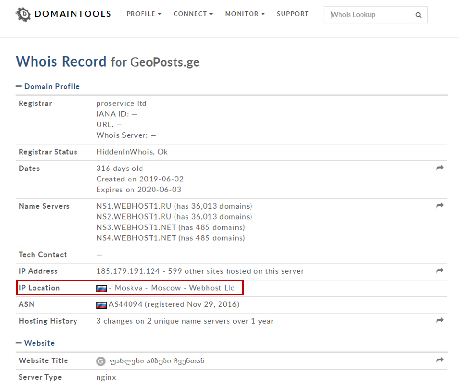Click the Russian flag beside AS44094
Image resolution: width=459 pixels, height=382 pixels.
coord(101,305)
